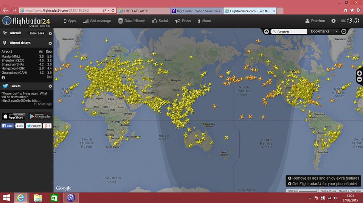
Task: Open the Windows Start button
Action: tap(6, 198)
